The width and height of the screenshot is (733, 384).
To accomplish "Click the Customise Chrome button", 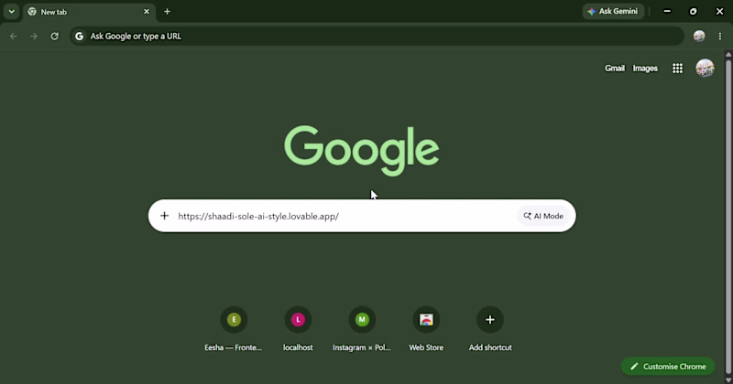I will click(x=668, y=367).
